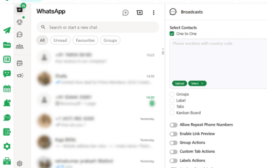Open the quick replies chat bubble icon

[x=7, y=118]
